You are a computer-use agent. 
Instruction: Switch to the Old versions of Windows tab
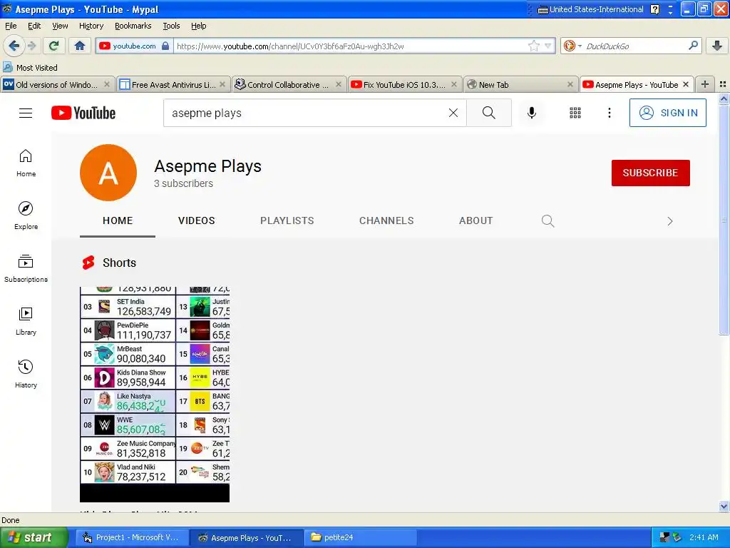(x=56, y=84)
